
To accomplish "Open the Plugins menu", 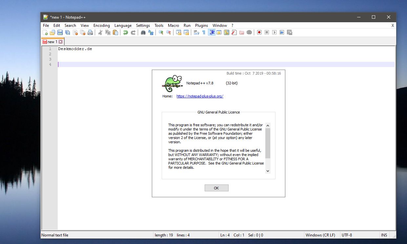I will (x=201, y=25).
